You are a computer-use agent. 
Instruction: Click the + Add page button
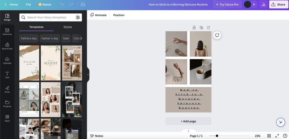tap(188, 121)
